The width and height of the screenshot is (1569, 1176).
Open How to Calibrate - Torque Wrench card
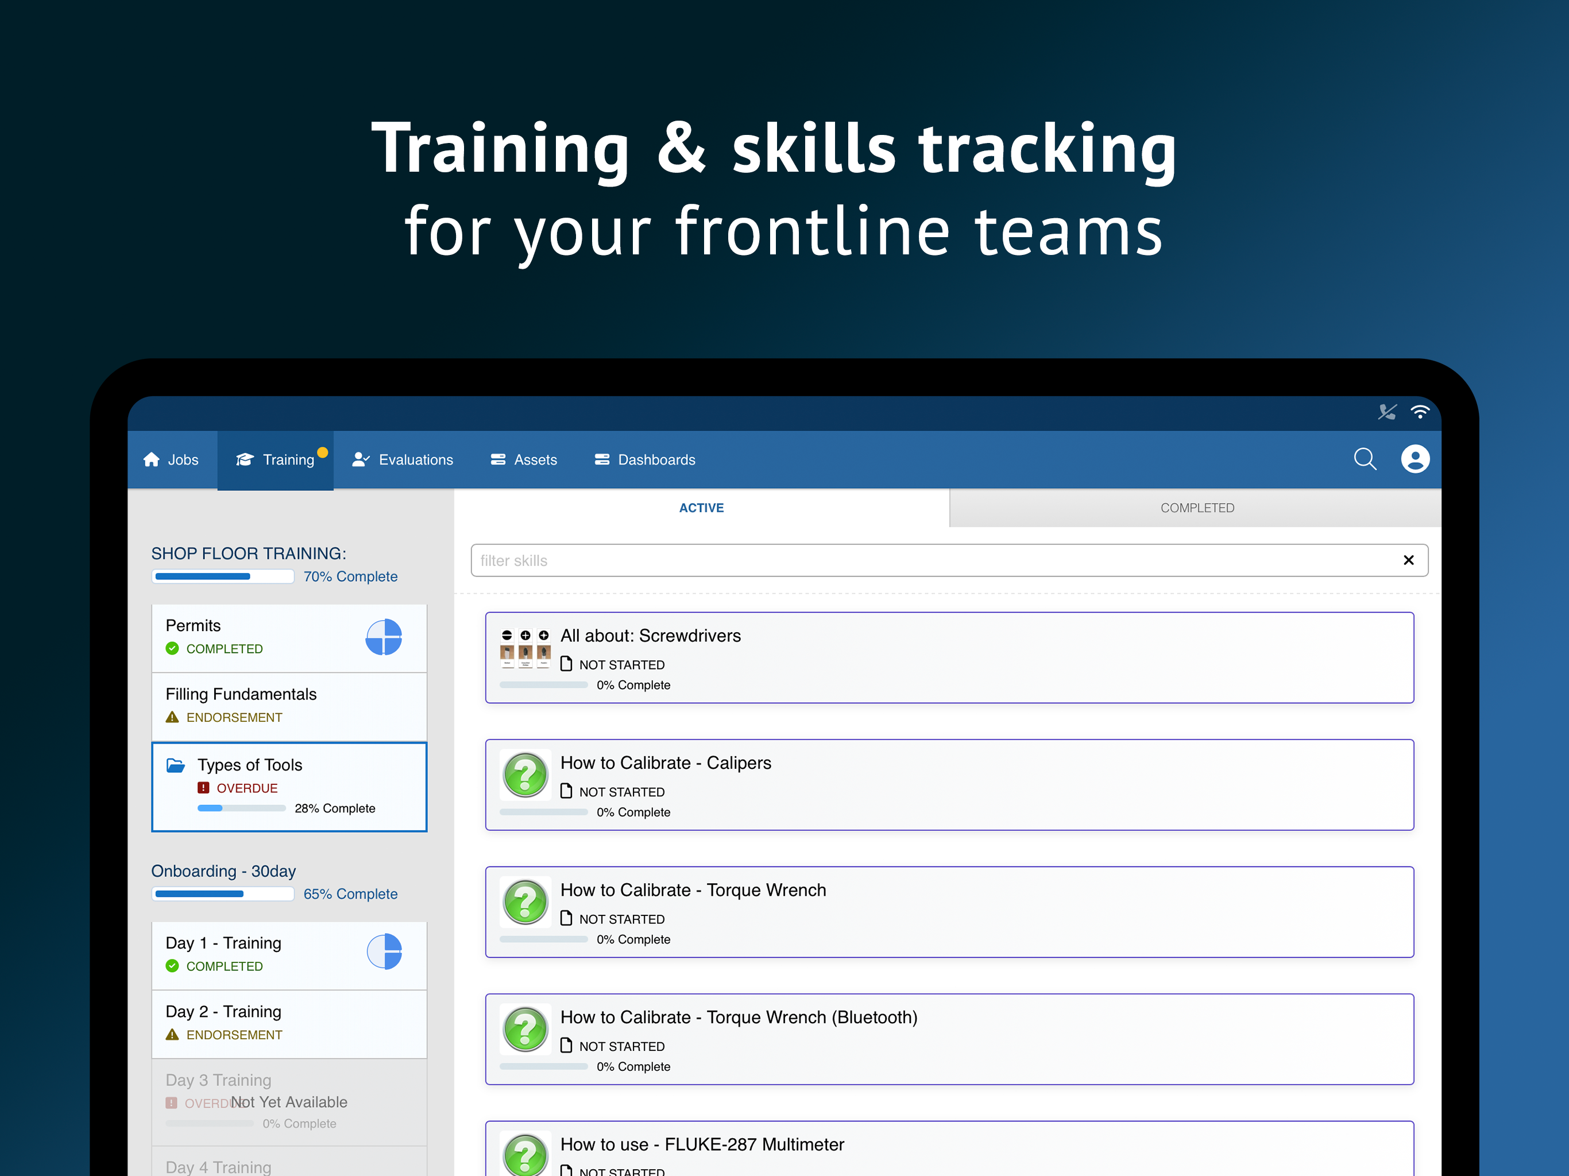pyautogui.click(x=949, y=911)
